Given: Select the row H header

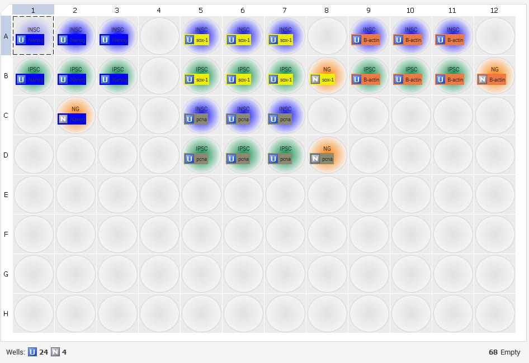Looking at the screenshot, I should 6,313.
